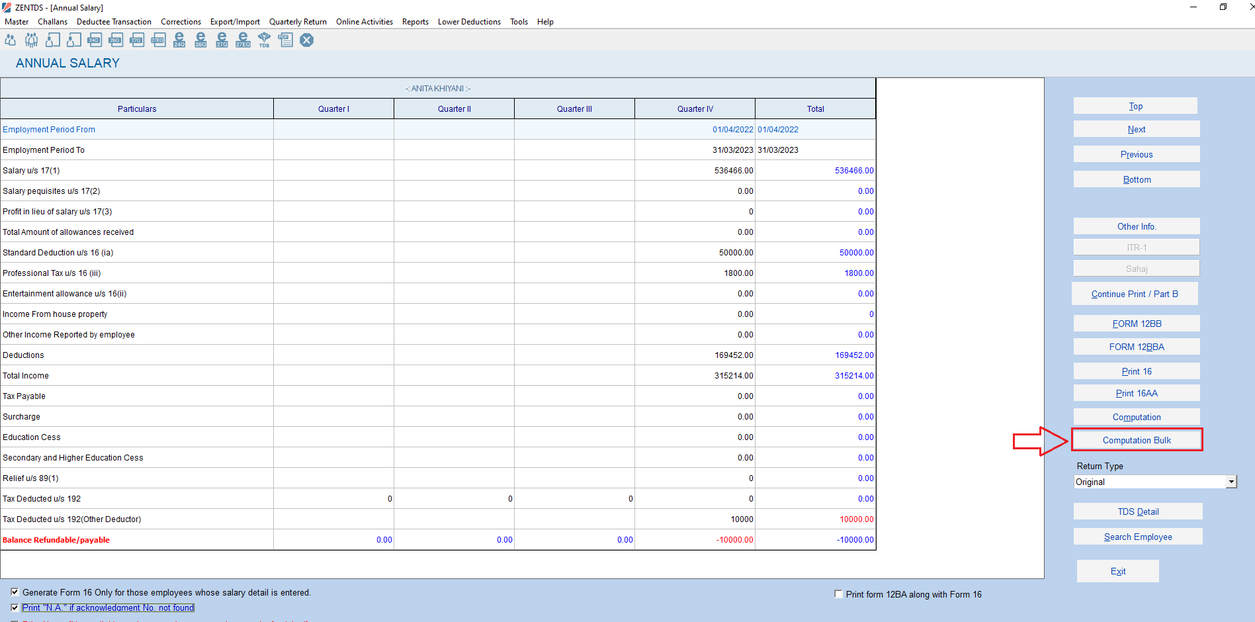Jump to the Bottom record
This screenshot has width=1255, height=622.
click(x=1136, y=179)
